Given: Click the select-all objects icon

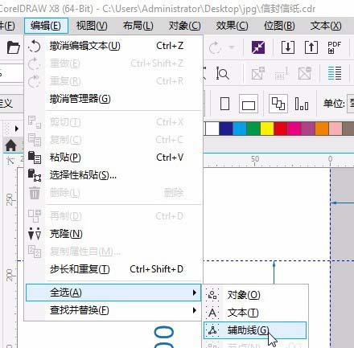Looking at the screenshot, I should (x=212, y=295).
